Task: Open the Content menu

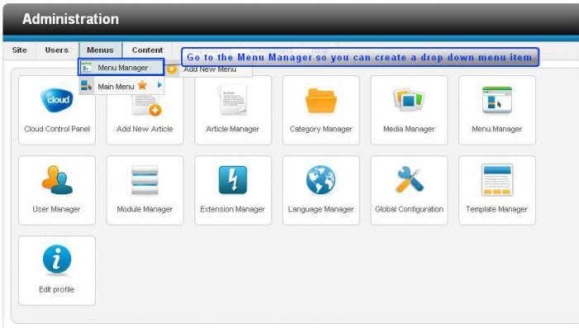Action: coord(147,50)
